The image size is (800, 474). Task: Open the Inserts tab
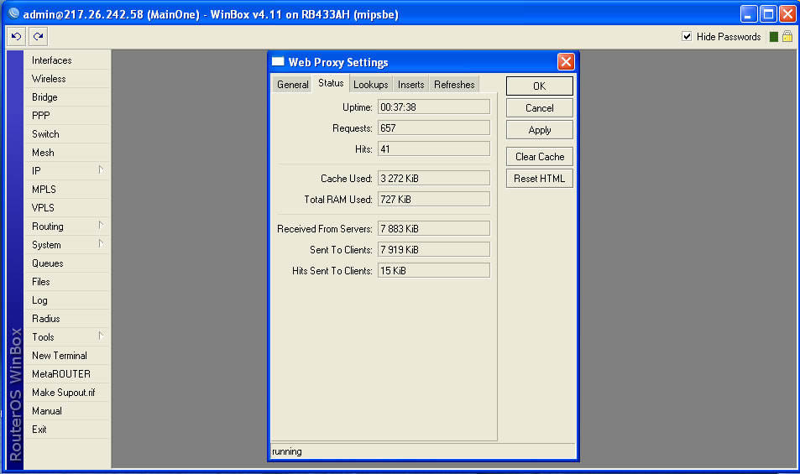(x=410, y=85)
